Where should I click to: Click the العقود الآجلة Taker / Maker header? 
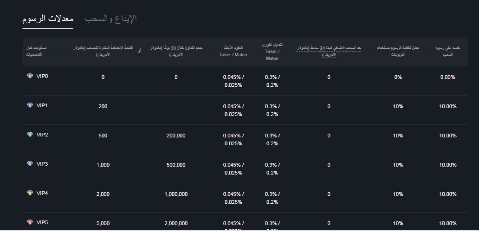tap(233, 52)
